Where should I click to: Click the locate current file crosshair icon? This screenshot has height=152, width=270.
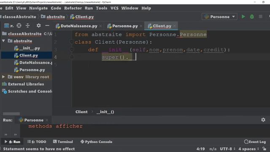click(19, 26)
